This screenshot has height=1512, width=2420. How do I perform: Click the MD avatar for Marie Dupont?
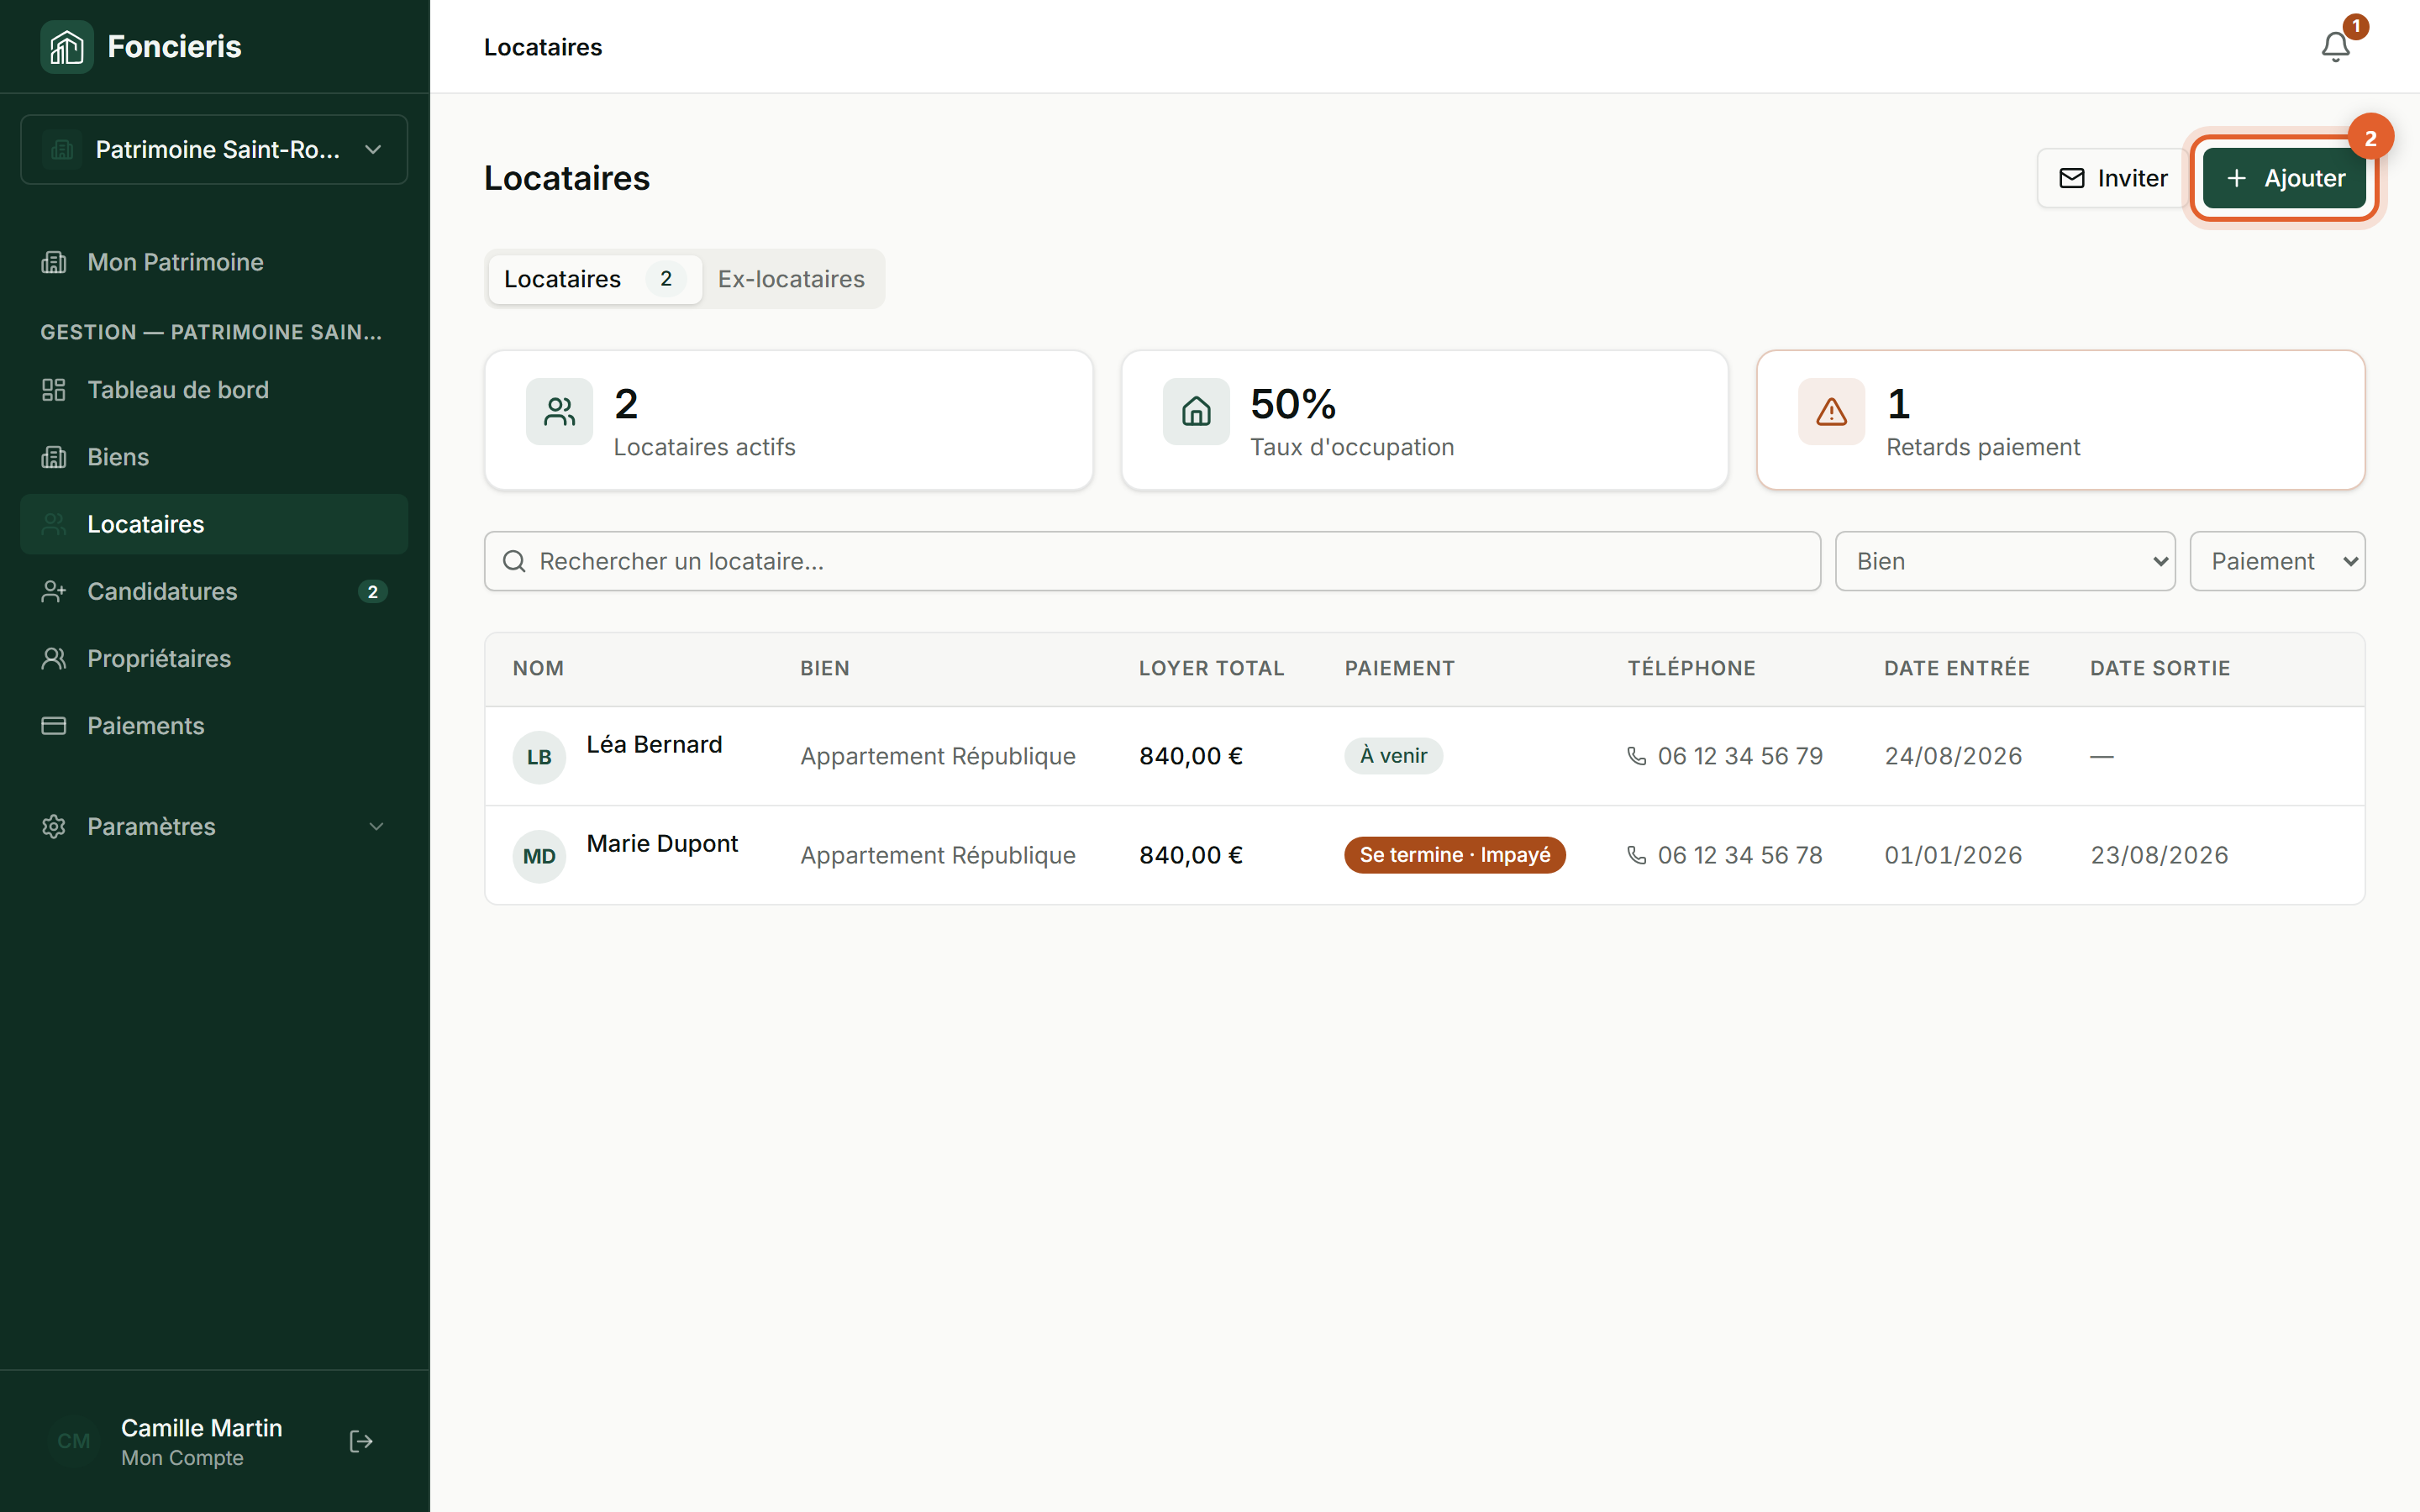click(539, 856)
